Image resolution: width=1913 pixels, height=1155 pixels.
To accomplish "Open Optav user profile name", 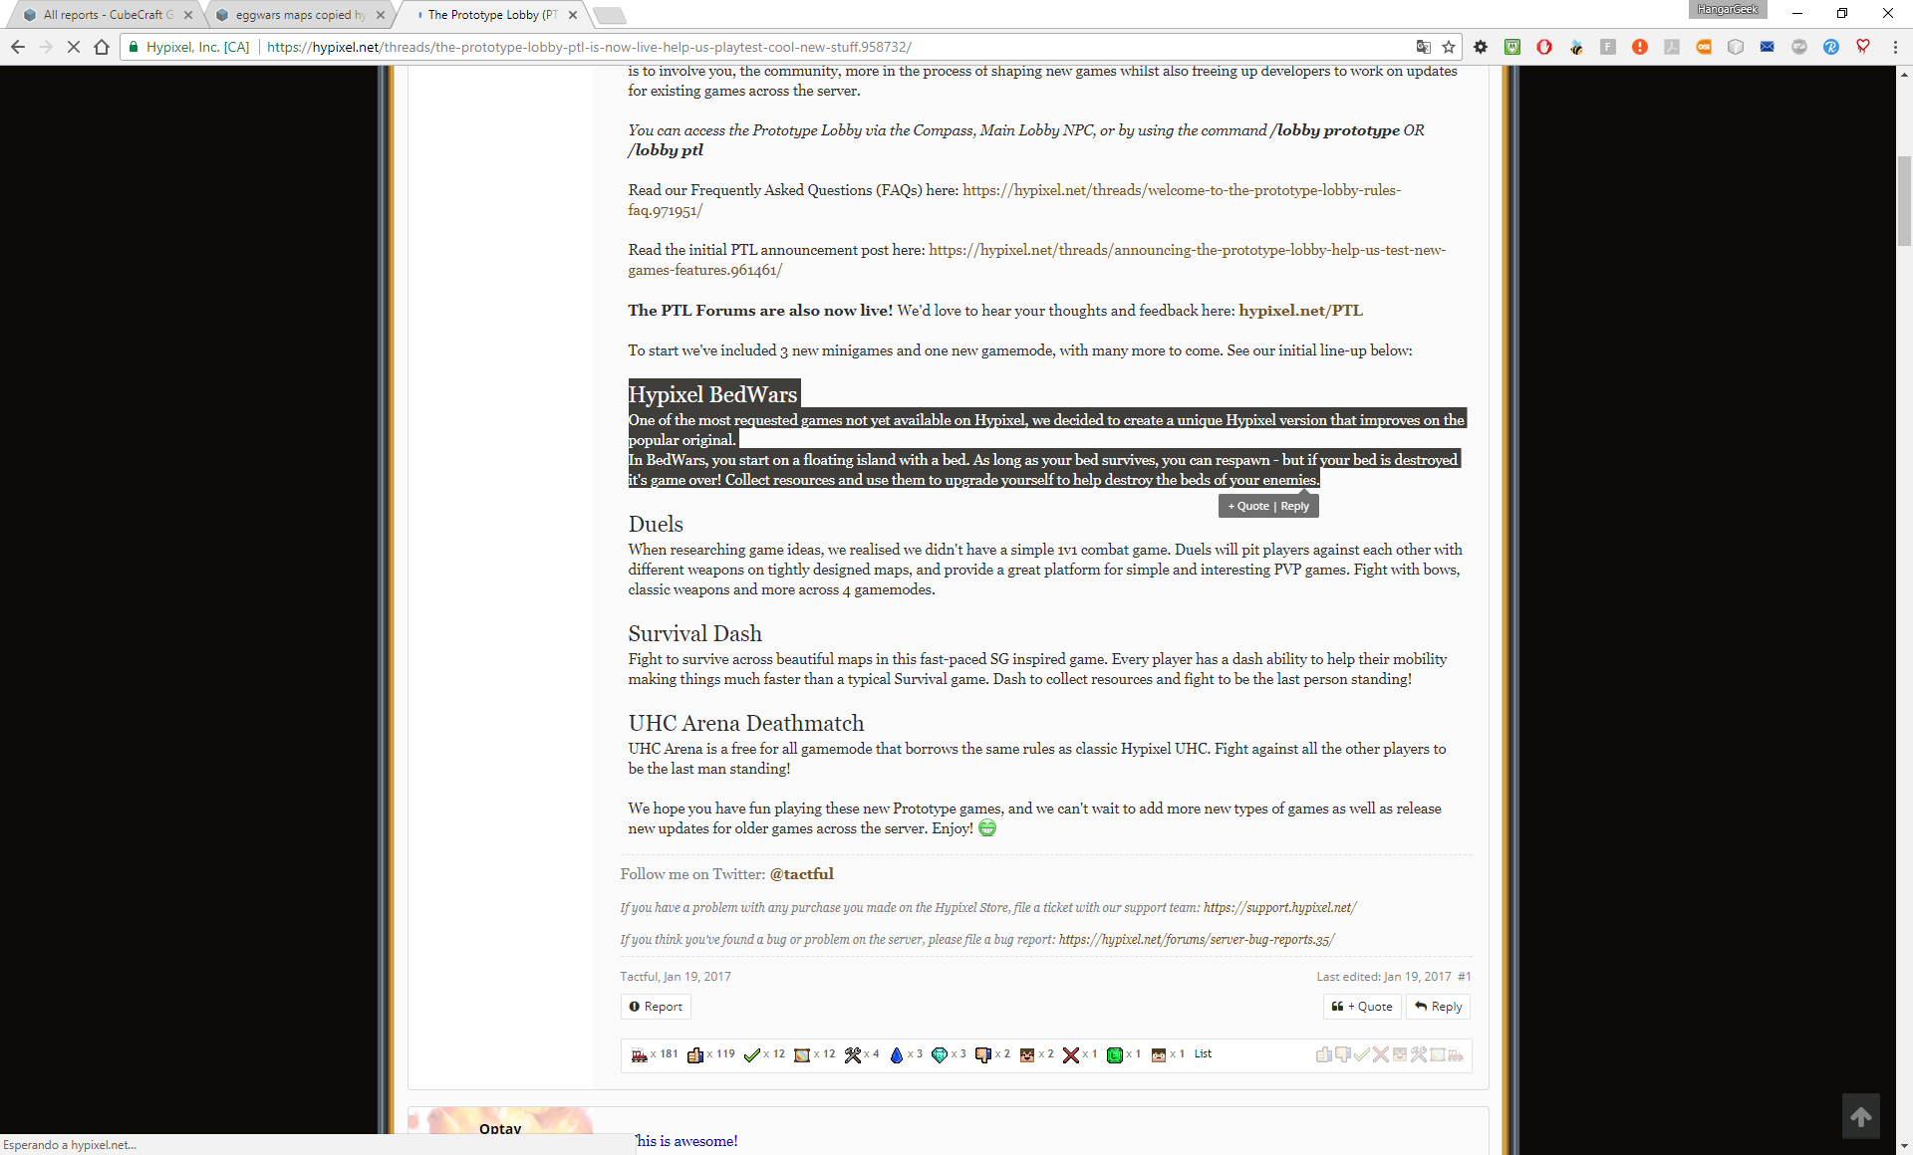I will pyautogui.click(x=500, y=1129).
